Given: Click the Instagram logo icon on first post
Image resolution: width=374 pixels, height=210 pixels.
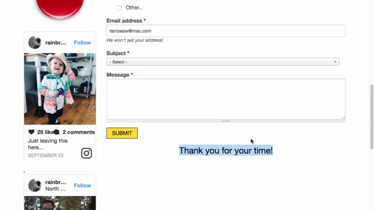Looking at the screenshot, I should (86, 153).
